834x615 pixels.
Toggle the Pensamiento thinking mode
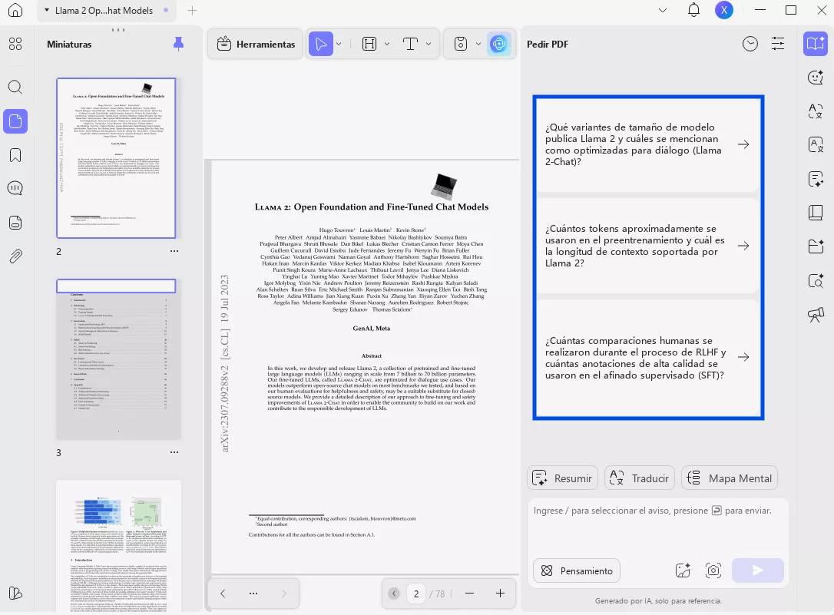pos(577,571)
